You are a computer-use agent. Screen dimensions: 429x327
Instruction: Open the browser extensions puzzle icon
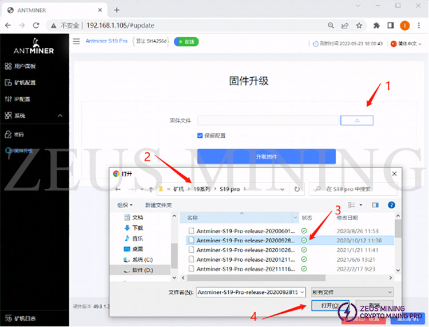[376, 26]
